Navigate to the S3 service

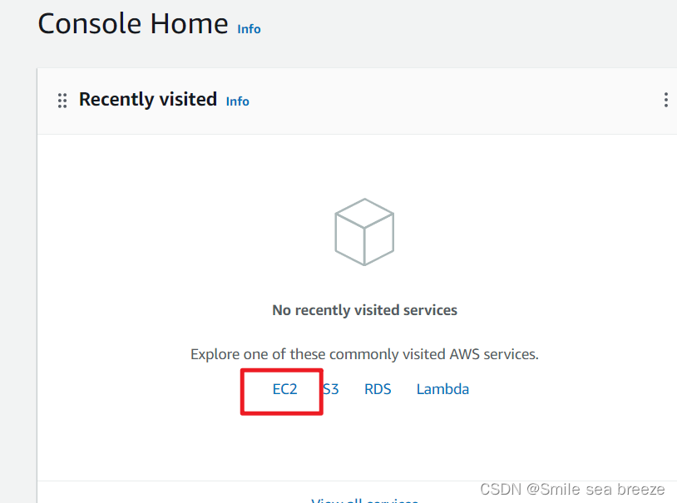click(x=330, y=388)
